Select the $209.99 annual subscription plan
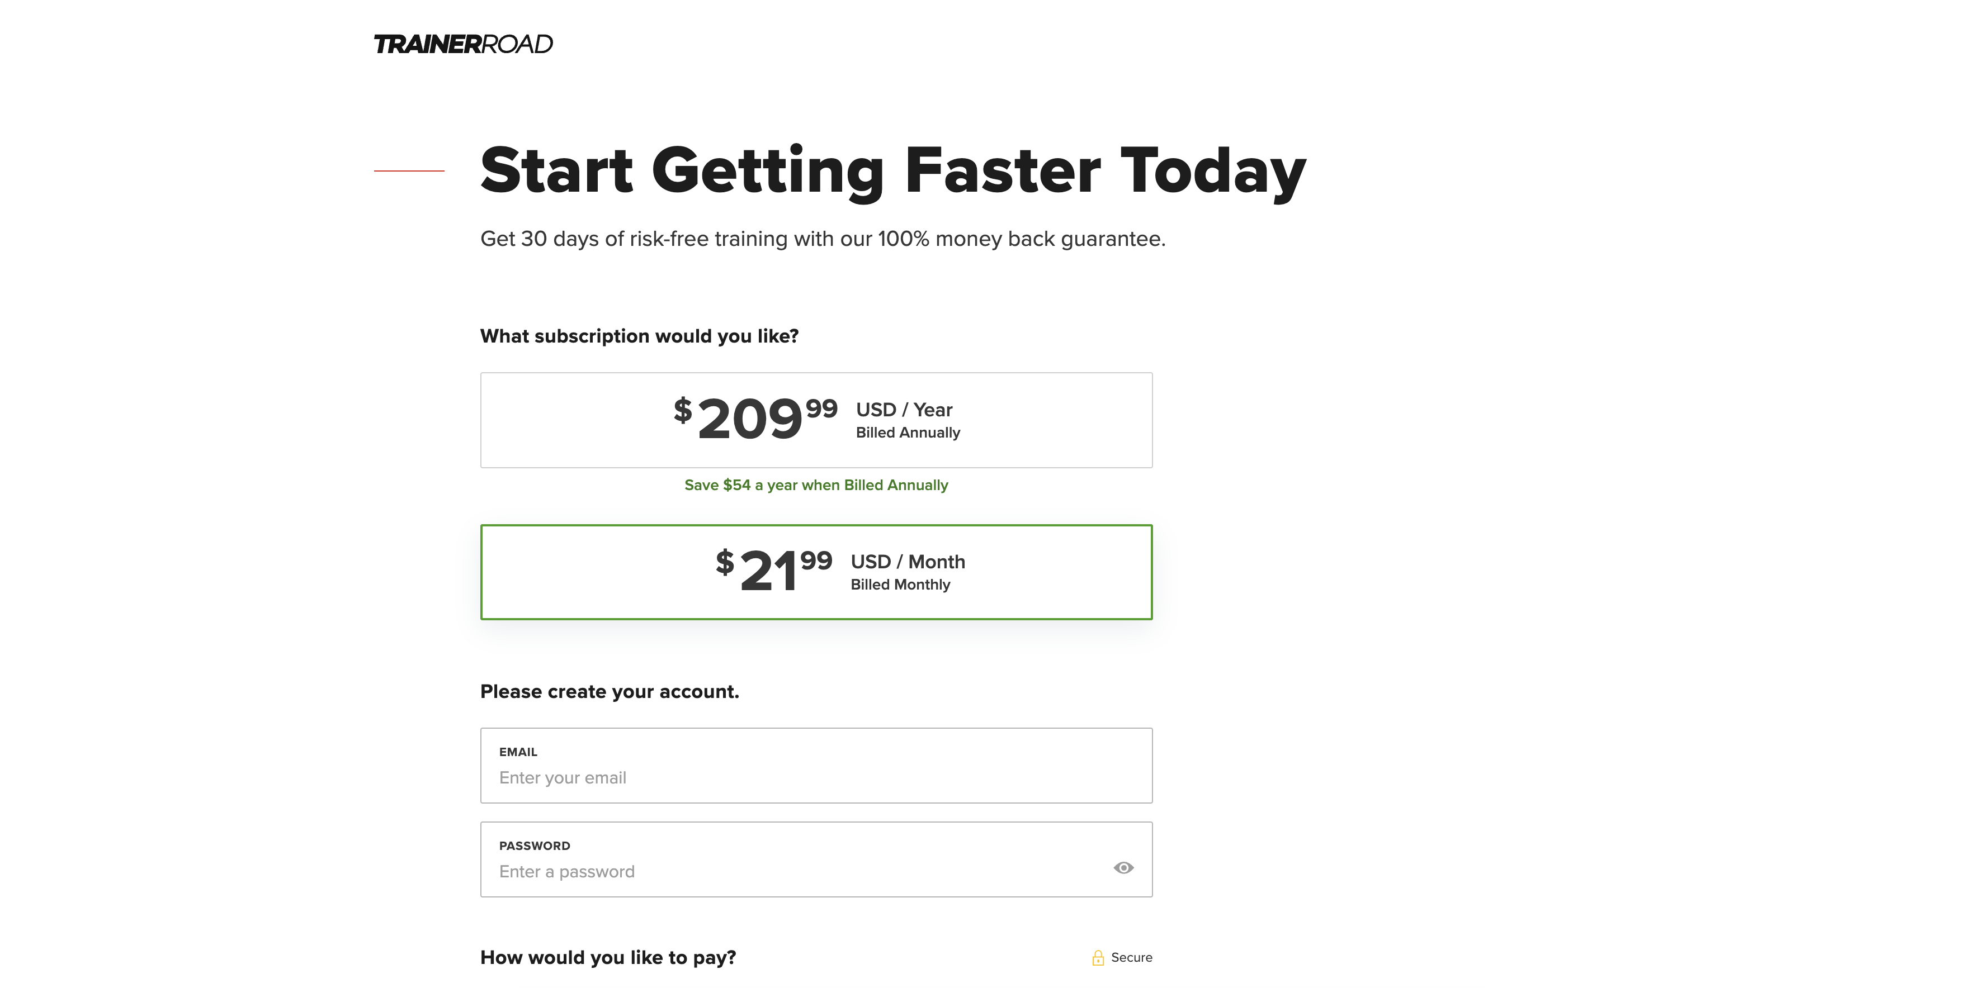This screenshot has height=988, width=1984. click(816, 420)
